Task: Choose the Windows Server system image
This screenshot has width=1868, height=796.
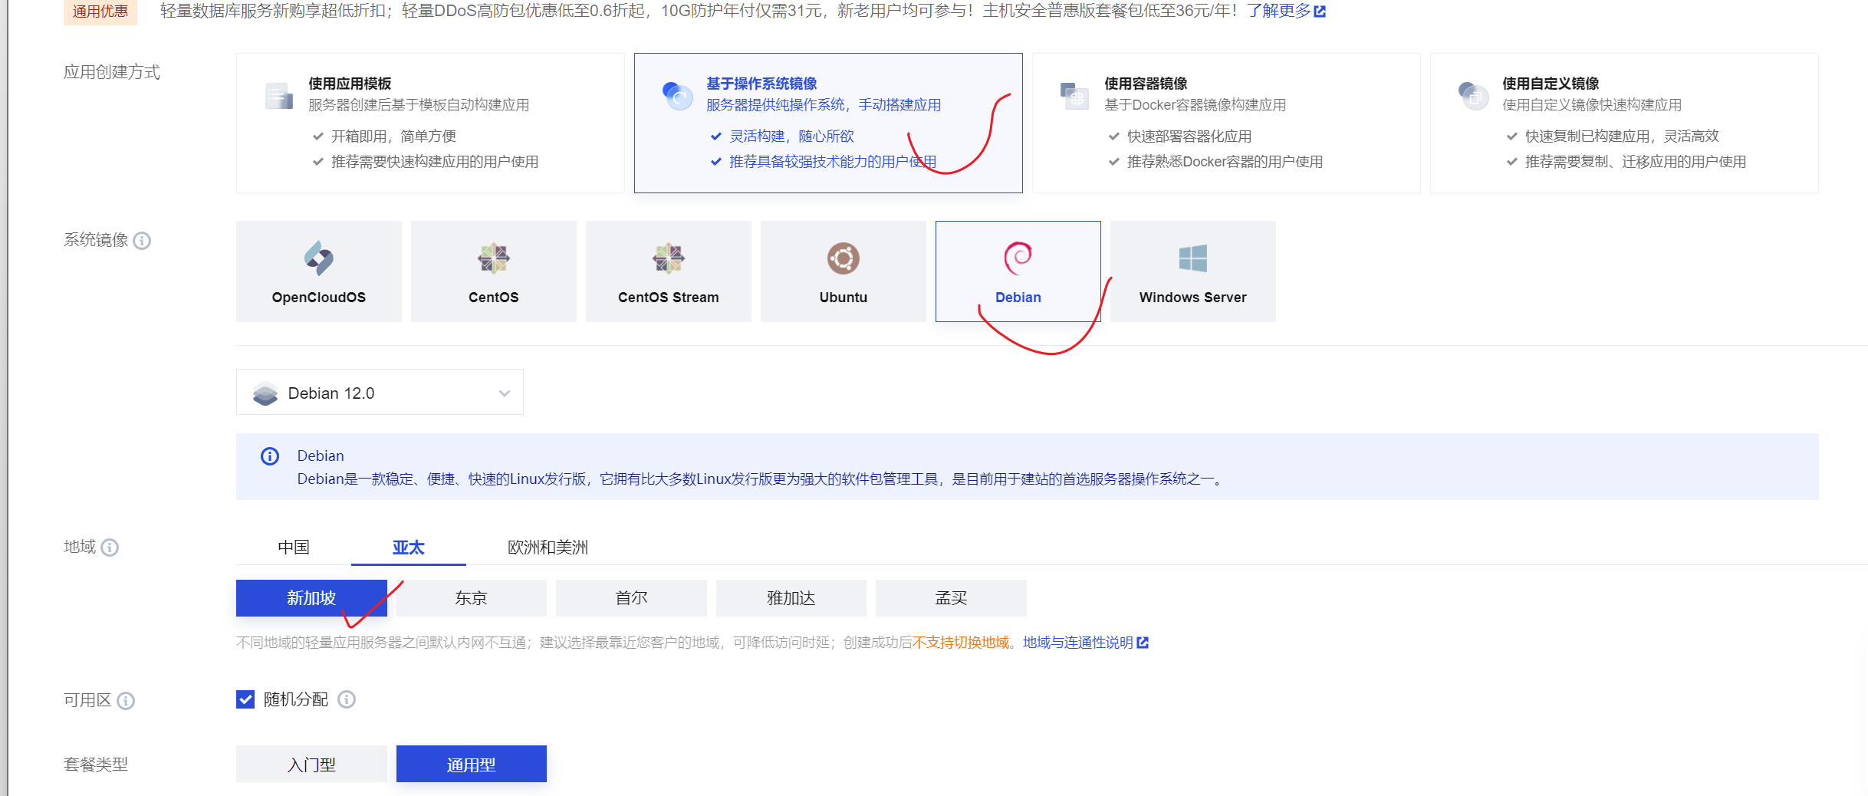Action: [x=1193, y=271]
